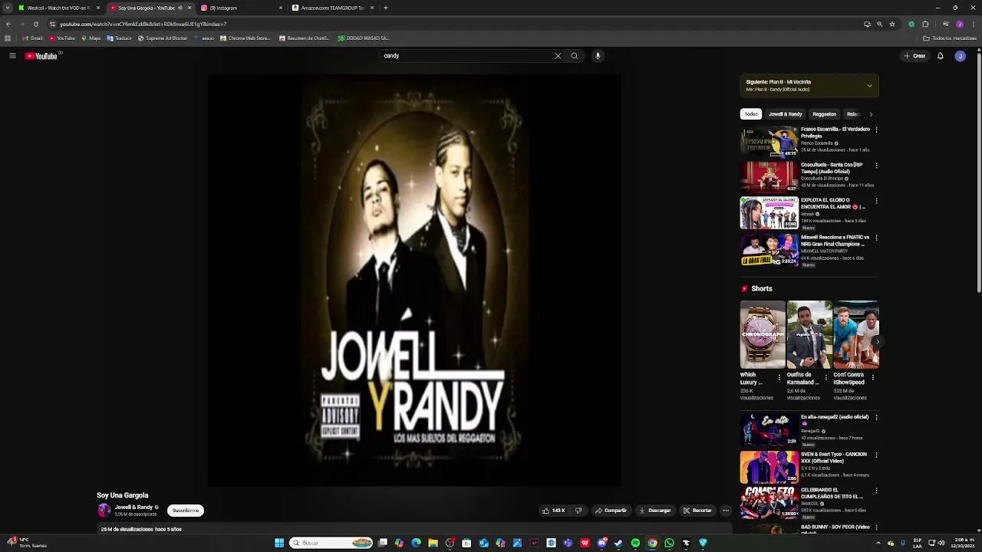Image resolution: width=982 pixels, height=552 pixels.
Task: Open options for Explota el Globo video
Action: (x=876, y=202)
